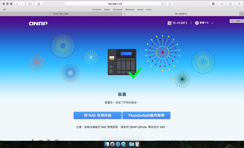Show the downloads arrow button
Viewport: 244px width, 148px height.
tap(213, 4)
